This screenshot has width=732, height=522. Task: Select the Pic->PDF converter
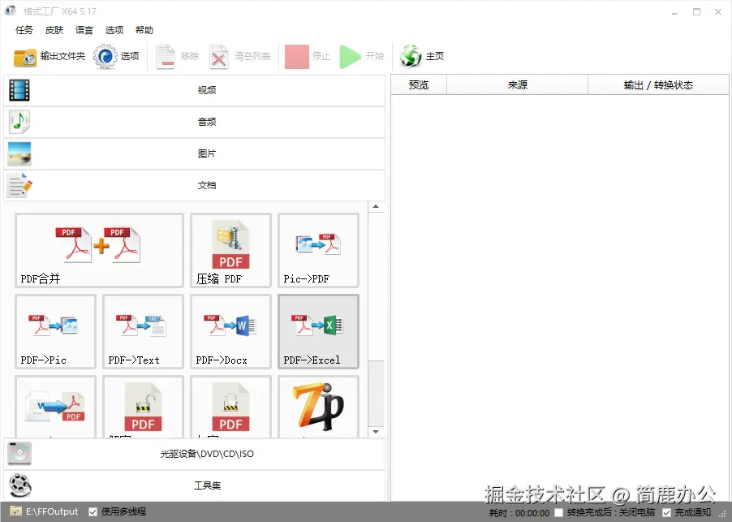317,250
